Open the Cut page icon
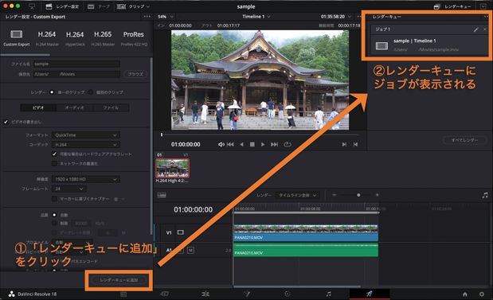493x300 pixels. click(x=164, y=294)
